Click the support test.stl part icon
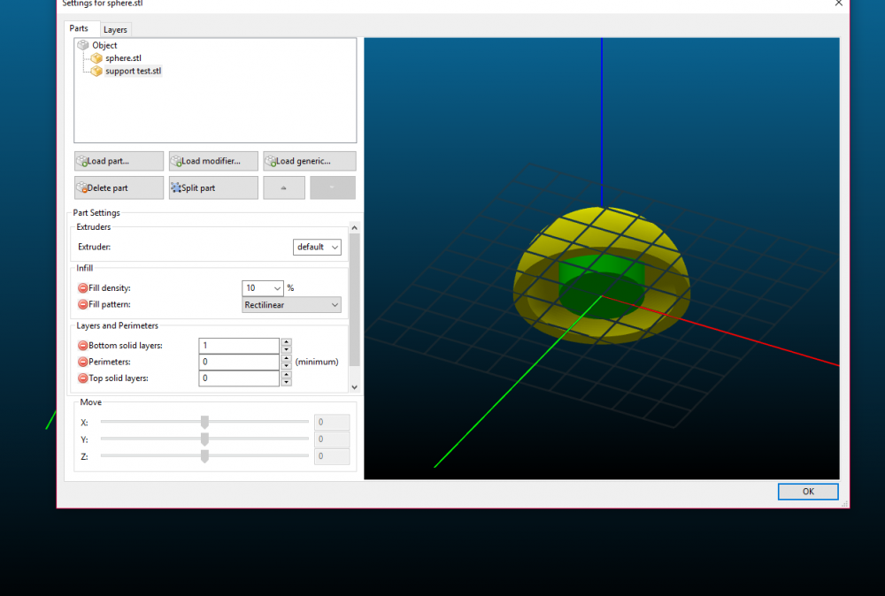The image size is (885, 596). (96, 71)
